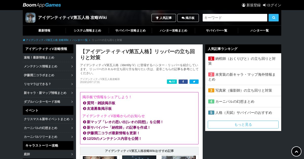Open ハンター一覧 nav tab
Viewport: 304px width, 159px height.
(260, 31)
